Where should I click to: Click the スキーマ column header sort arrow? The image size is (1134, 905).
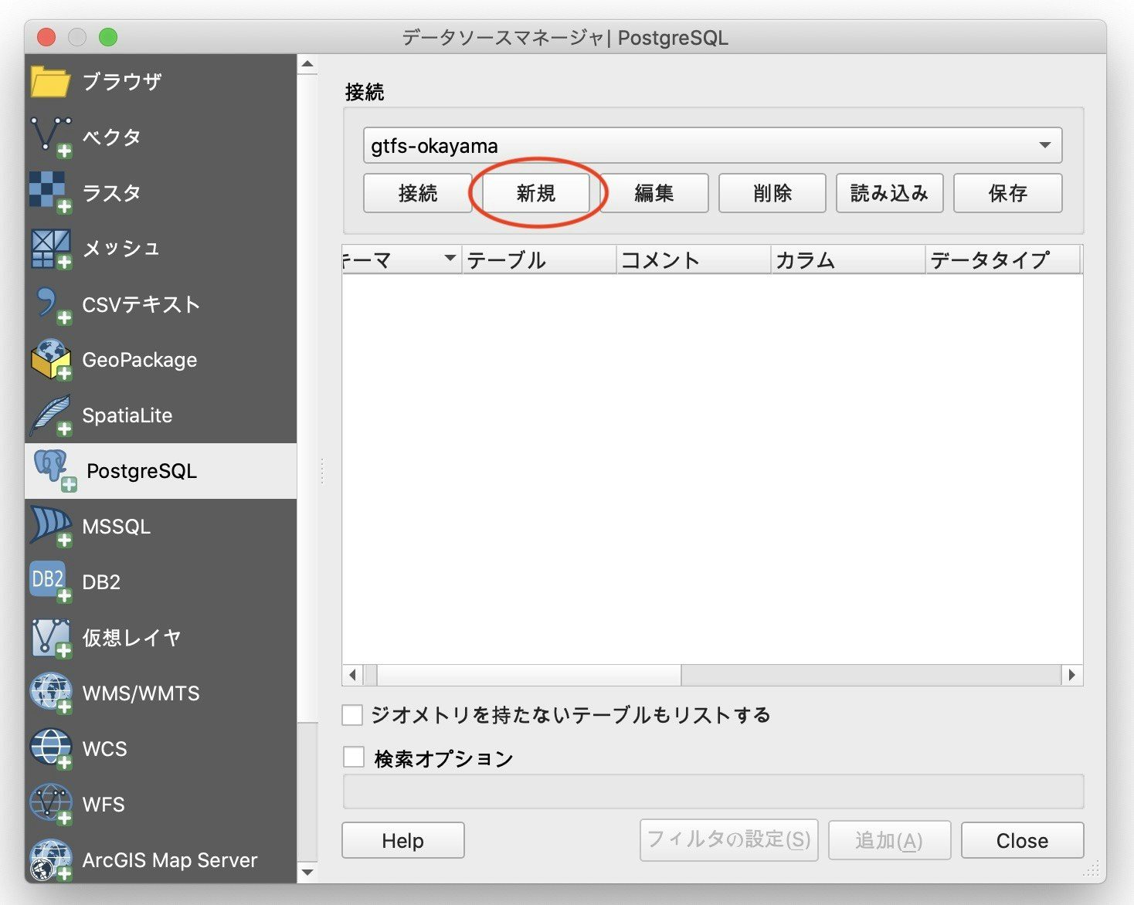[450, 259]
